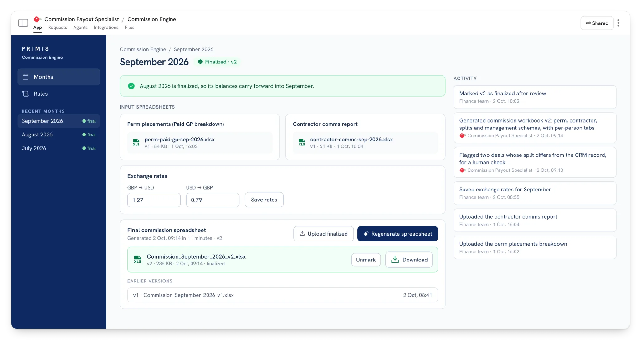Open the Files tab
The height and width of the screenshot is (340, 641).
click(130, 28)
